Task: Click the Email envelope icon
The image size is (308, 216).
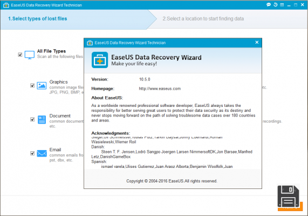Action: click(42, 153)
